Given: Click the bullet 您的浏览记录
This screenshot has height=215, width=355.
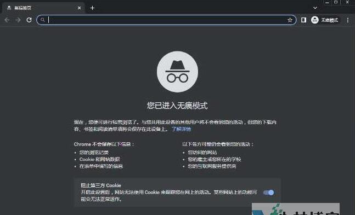Looking at the screenshot, I should pos(94,153).
